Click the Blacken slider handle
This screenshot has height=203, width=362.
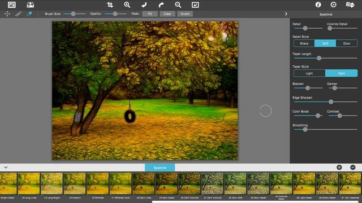[308, 88]
